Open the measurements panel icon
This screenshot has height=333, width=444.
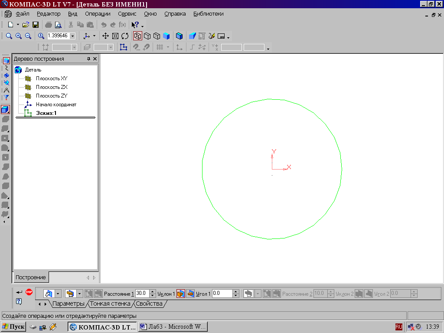[6, 90]
